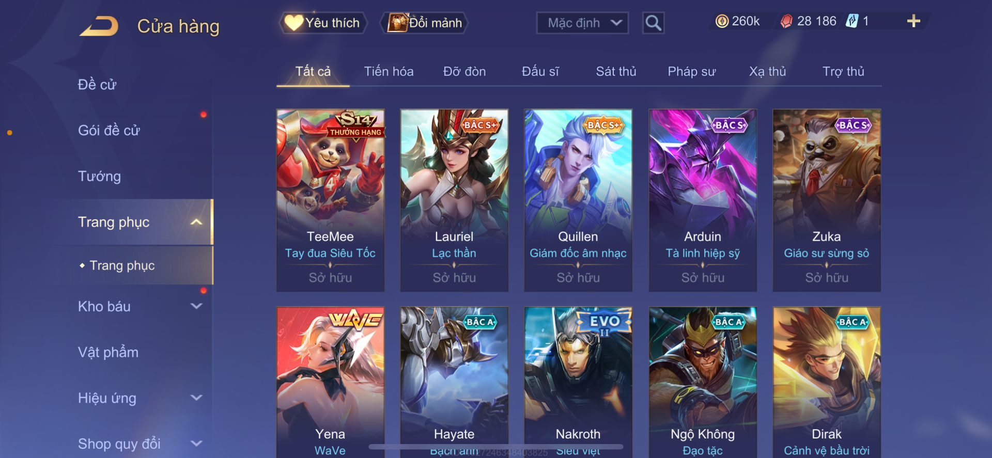
Task: Expand the Kho báu sidebar section
Action: [x=196, y=306]
